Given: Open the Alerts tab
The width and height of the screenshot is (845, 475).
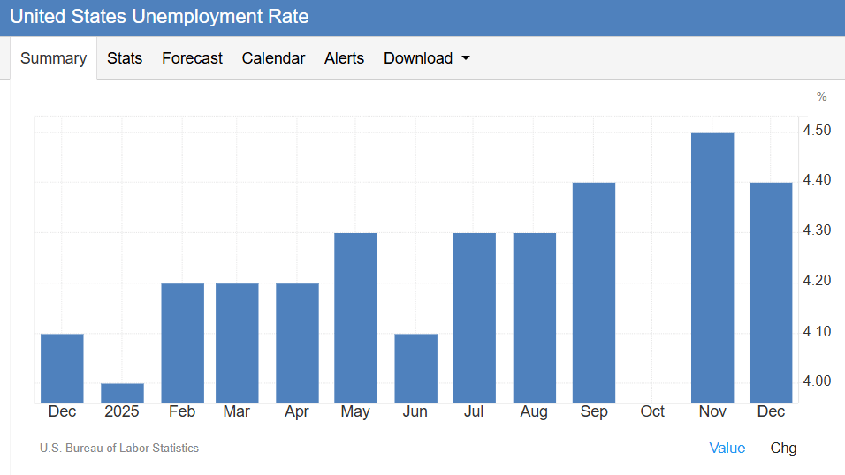Looking at the screenshot, I should [344, 58].
